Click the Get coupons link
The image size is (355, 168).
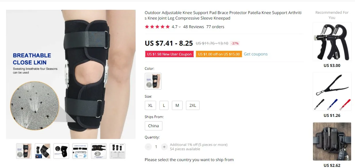tap(256, 54)
